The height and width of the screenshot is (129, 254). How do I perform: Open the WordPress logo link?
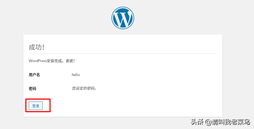click(123, 18)
